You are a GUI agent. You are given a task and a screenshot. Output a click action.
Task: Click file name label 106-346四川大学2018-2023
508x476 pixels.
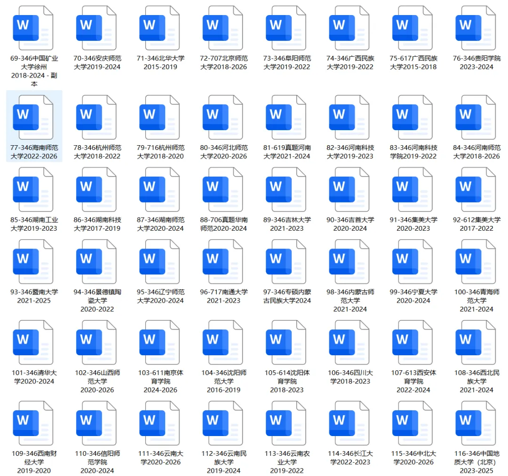(350, 377)
